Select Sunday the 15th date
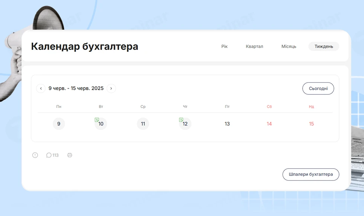This screenshot has height=216, width=364. pos(311,124)
